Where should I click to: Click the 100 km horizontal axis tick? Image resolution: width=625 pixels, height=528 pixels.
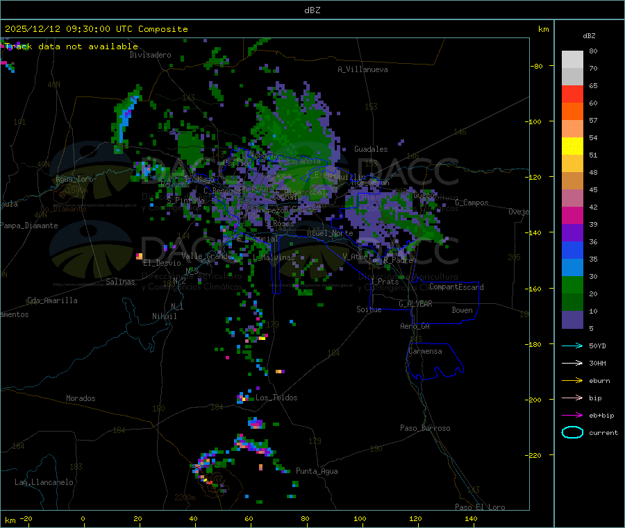pos(360,518)
